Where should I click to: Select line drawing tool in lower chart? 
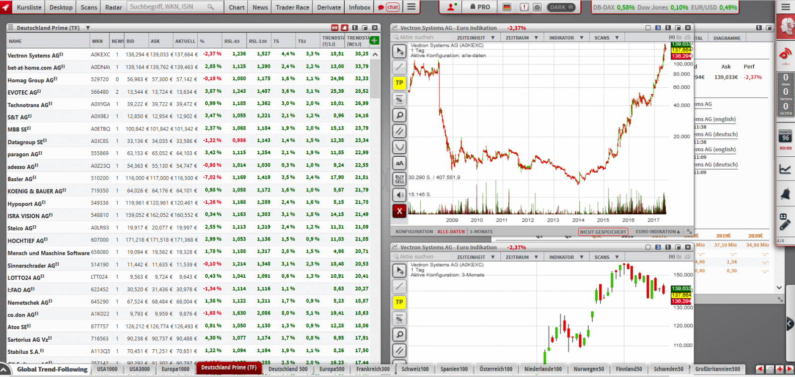(x=399, y=286)
